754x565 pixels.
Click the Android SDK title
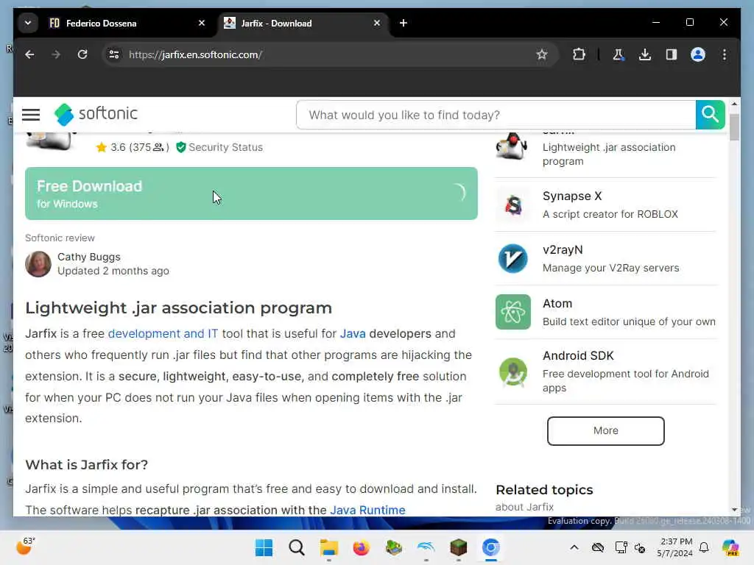tap(578, 355)
